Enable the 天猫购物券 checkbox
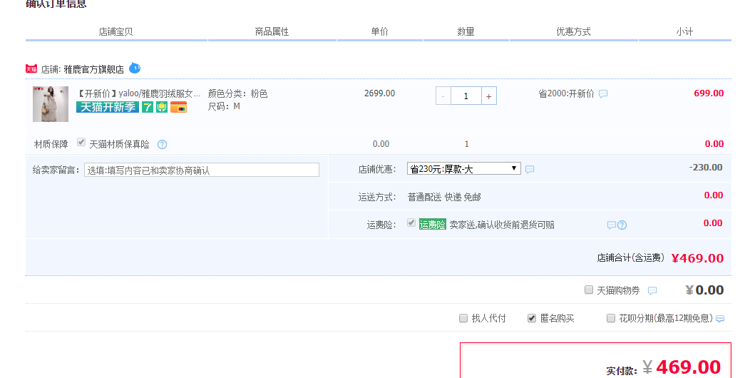 (589, 290)
